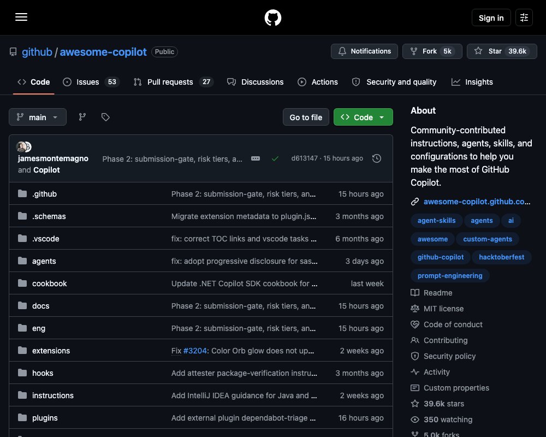546x437 pixels.
Task: Expand the green Code dropdown
Action: 363,117
